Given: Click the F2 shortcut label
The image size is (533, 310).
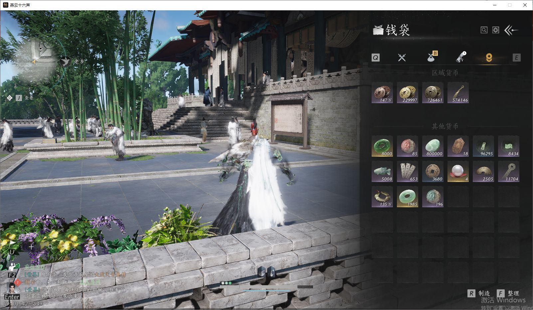Looking at the screenshot, I should coord(12,275).
